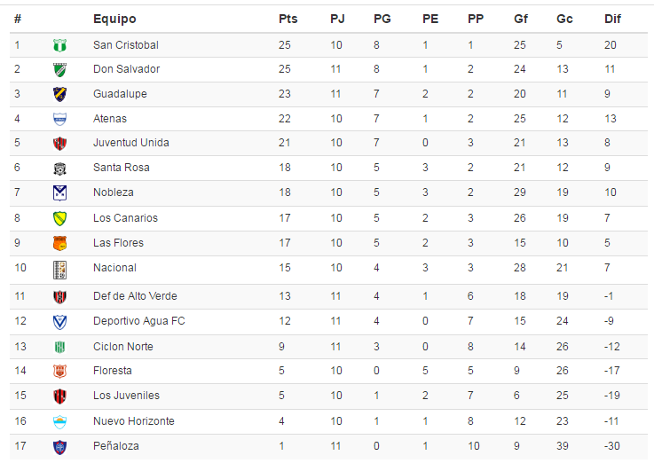Click the Santa Rosa team crest
The image size is (654, 463).
[x=60, y=169]
